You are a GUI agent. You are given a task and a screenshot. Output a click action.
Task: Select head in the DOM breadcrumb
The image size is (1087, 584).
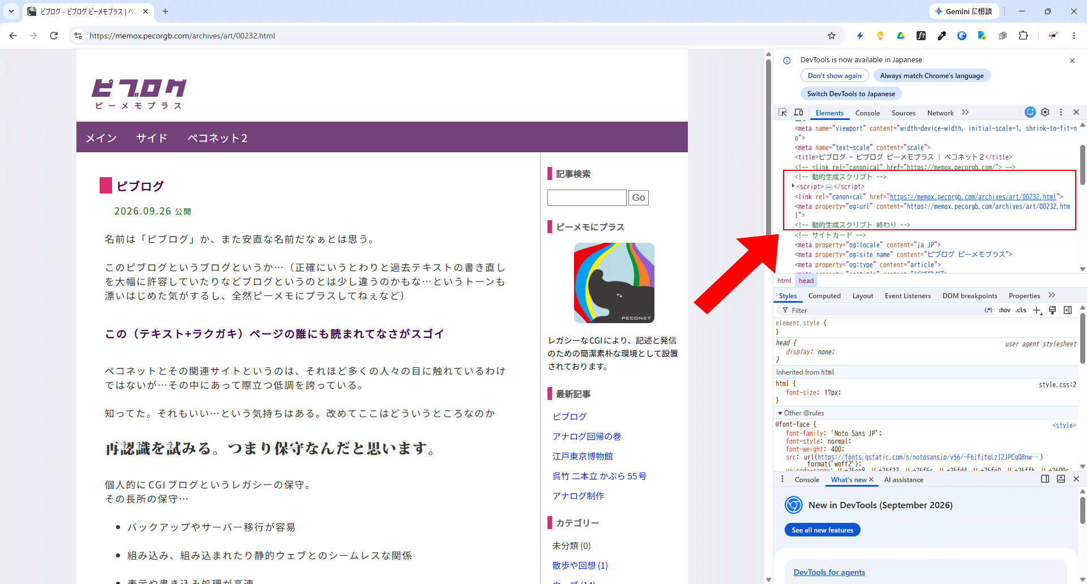806,281
